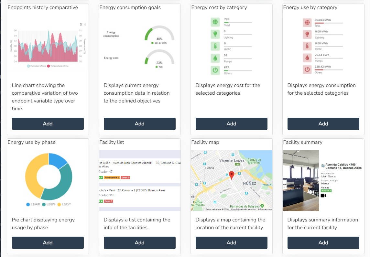Click the green water drop Pumps icon
Viewport: 370px width, 257px height.
click(x=215, y=58)
